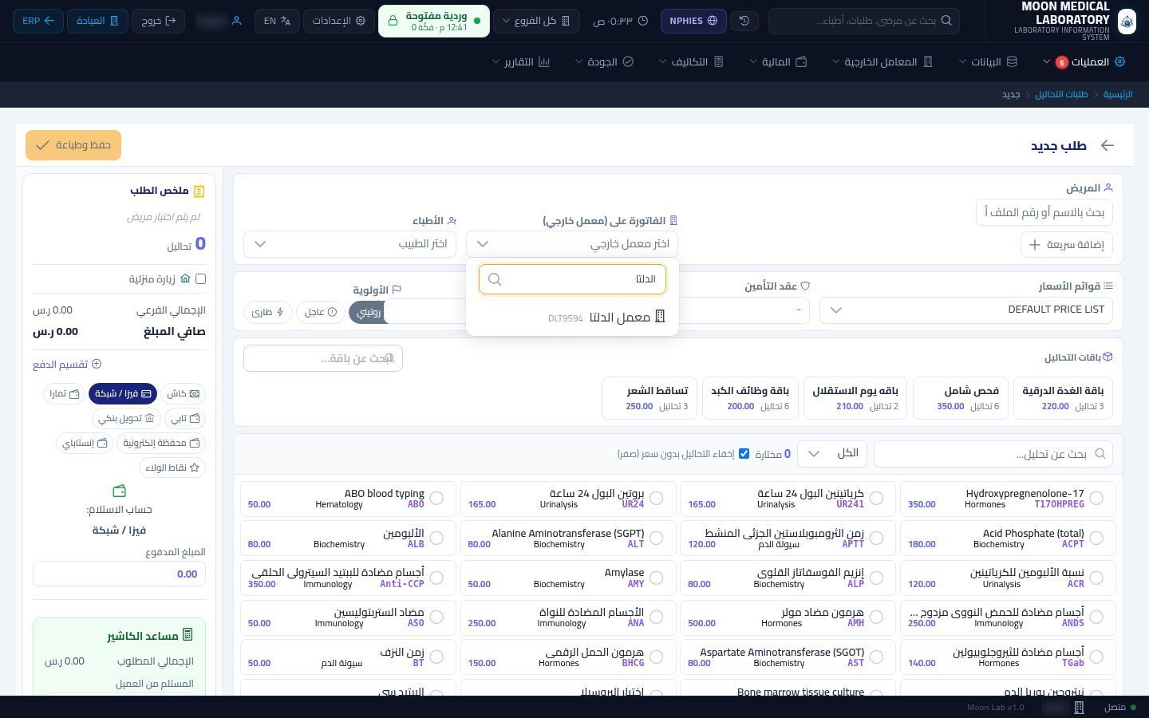1149x718 pixels.
Task: Click the تقسيم الدفع plus icon
Action: 97,364
